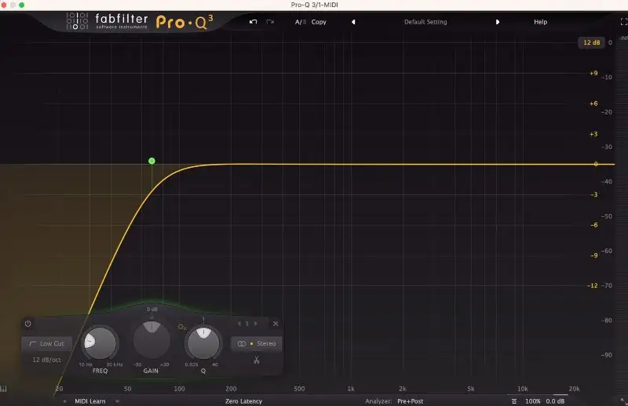The height and width of the screenshot is (406, 628).
Task: Click the redo arrow icon
Action: (270, 22)
